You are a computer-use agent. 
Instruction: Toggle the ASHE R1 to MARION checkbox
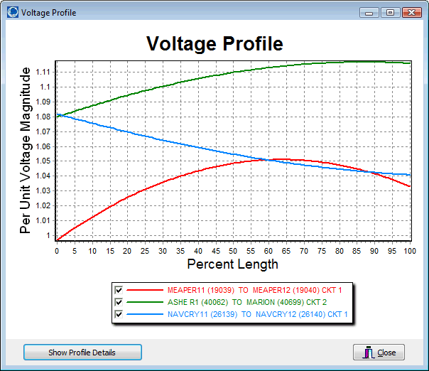click(x=119, y=302)
